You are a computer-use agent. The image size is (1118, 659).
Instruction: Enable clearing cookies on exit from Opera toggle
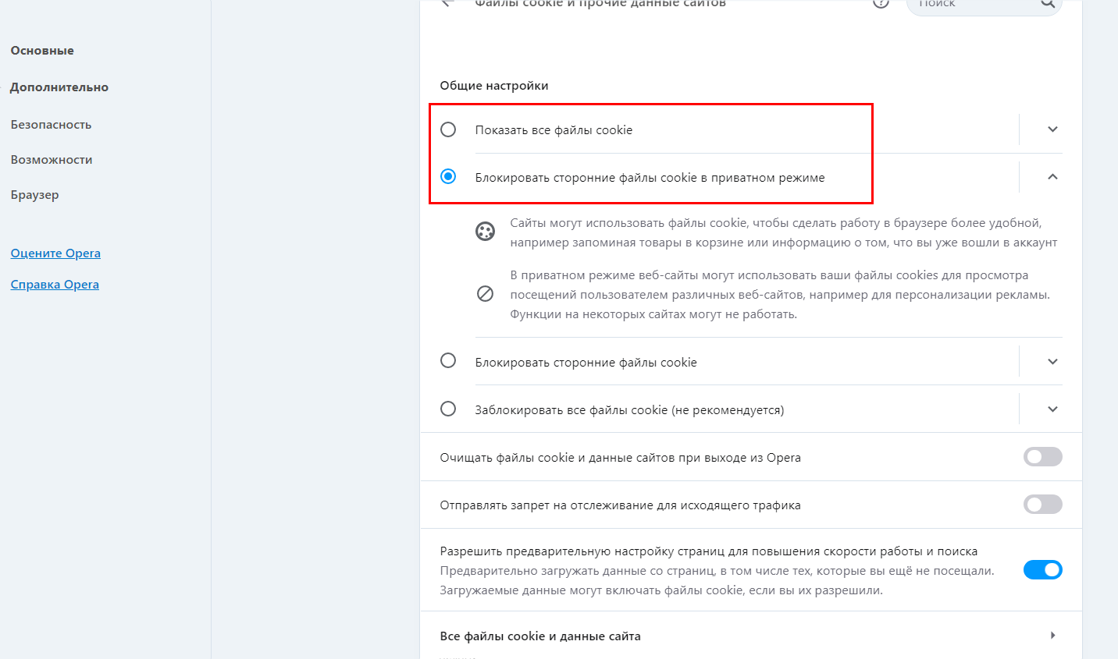coord(1042,457)
